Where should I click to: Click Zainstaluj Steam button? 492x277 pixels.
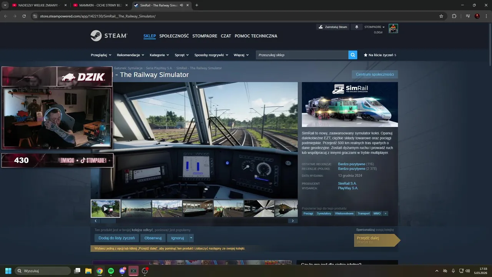click(x=333, y=27)
